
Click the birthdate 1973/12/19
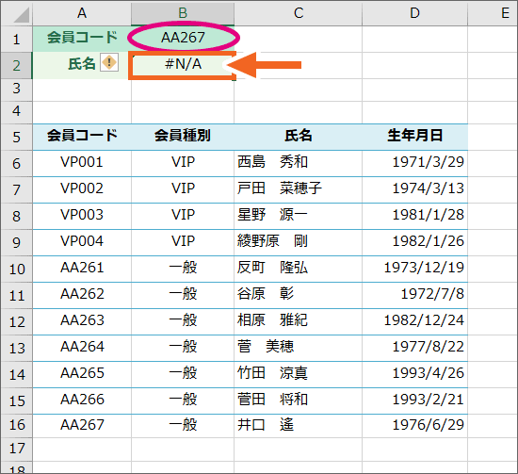tap(424, 268)
